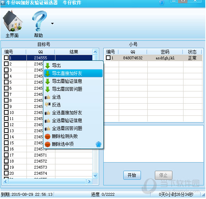Click the 开始 button

pos(132,175)
